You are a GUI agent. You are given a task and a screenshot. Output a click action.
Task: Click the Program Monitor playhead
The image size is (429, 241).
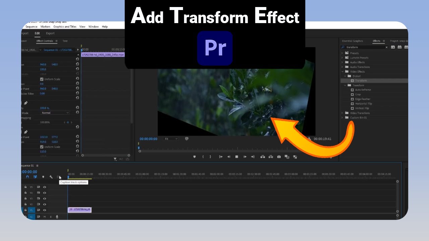click(139, 147)
